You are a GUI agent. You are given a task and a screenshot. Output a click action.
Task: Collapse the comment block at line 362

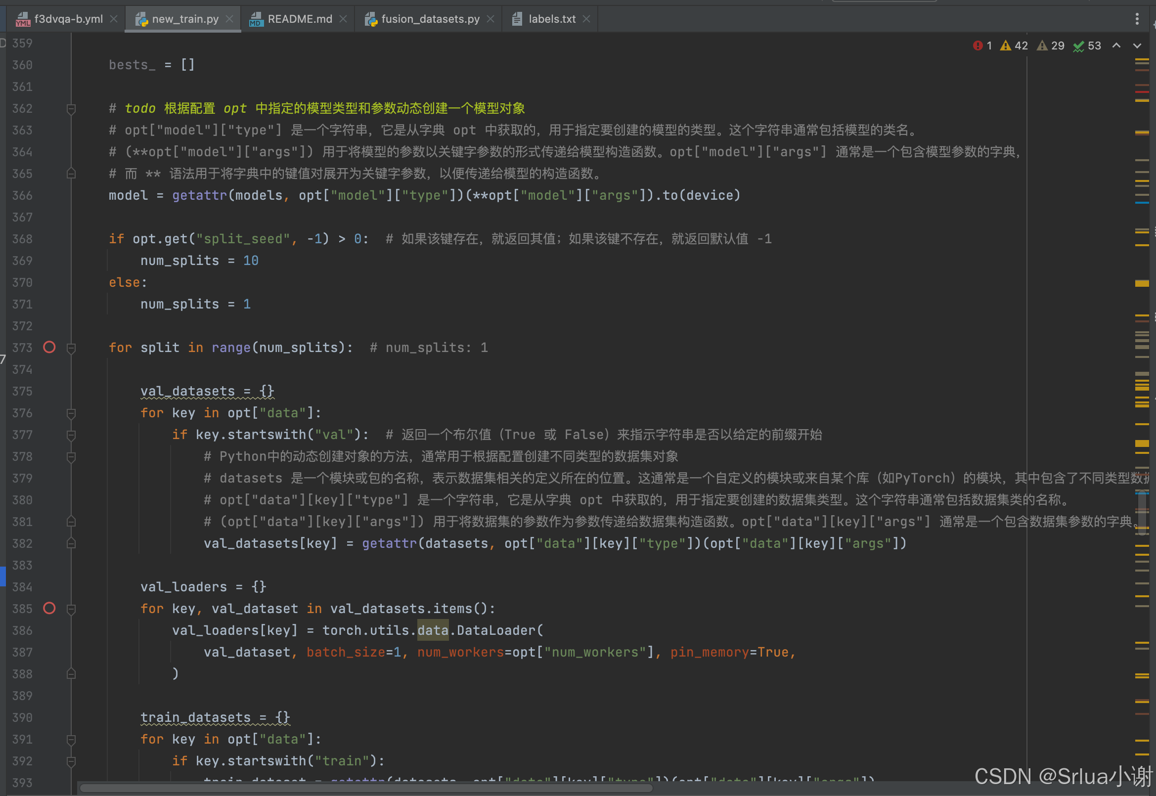(71, 109)
